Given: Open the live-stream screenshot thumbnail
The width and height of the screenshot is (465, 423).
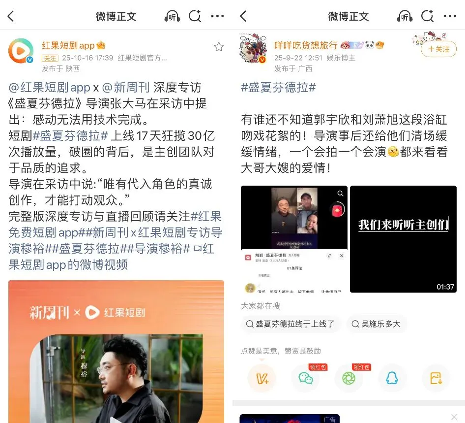Looking at the screenshot, I should [x=294, y=239].
